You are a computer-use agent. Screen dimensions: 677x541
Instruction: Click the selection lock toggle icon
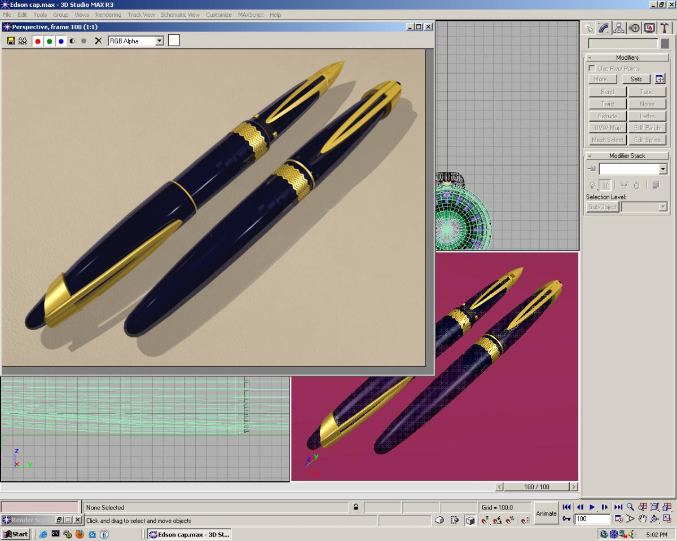356,507
